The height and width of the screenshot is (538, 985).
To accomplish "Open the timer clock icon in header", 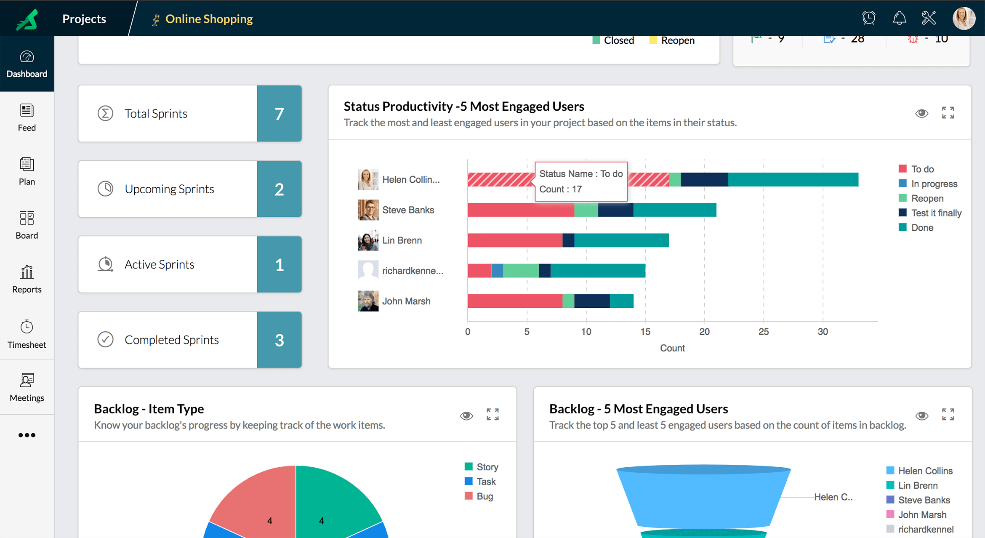I will 869,18.
